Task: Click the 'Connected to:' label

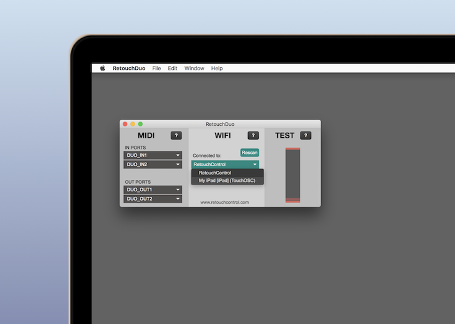Action: pyautogui.click(x=207, y=156)
